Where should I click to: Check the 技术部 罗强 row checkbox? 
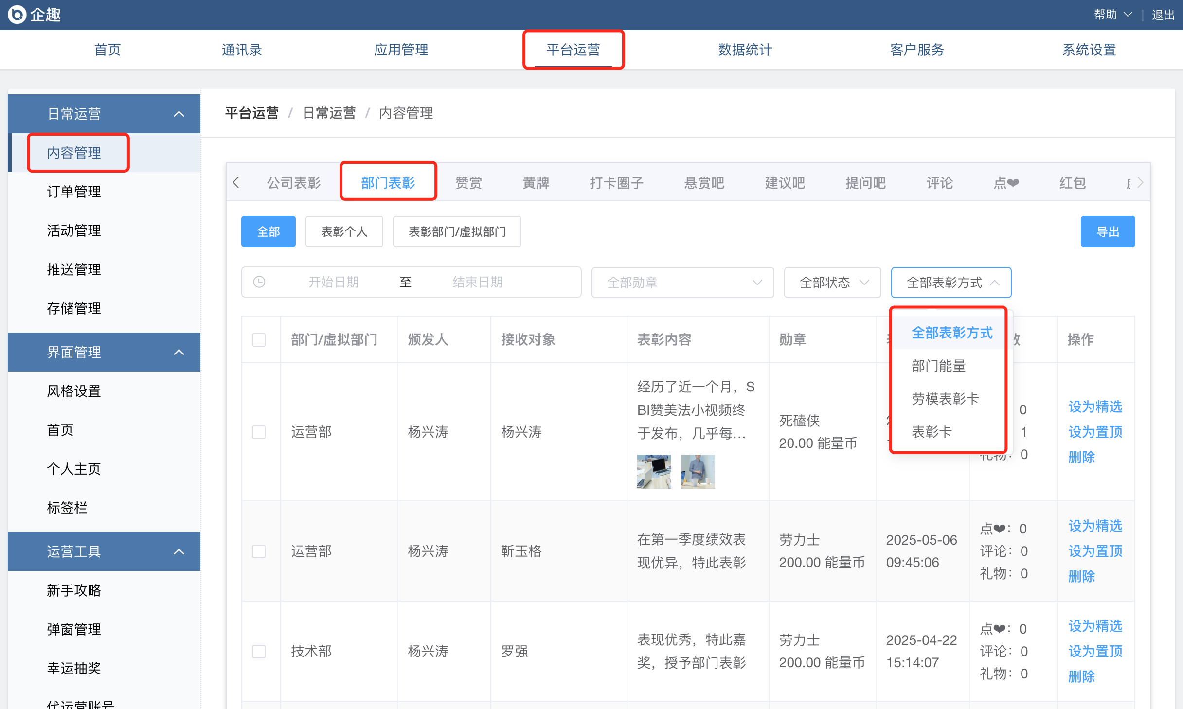pyautogui.click(x=259, y=651)
